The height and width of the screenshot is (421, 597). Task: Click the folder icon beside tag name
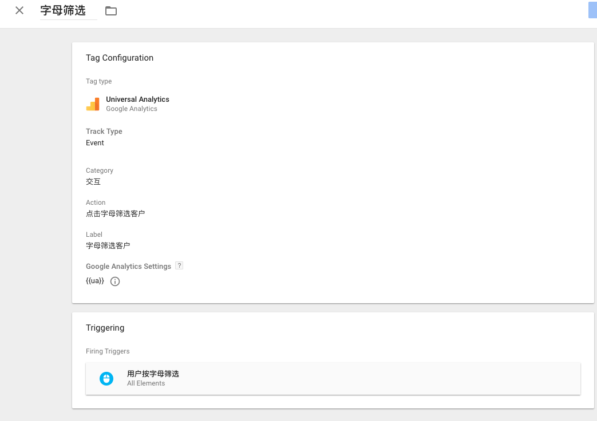tap(111, 11)
